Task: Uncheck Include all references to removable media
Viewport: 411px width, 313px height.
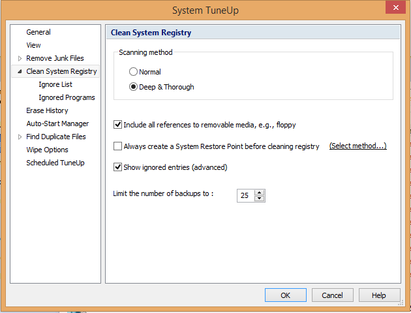Action: tap(117, 124)
